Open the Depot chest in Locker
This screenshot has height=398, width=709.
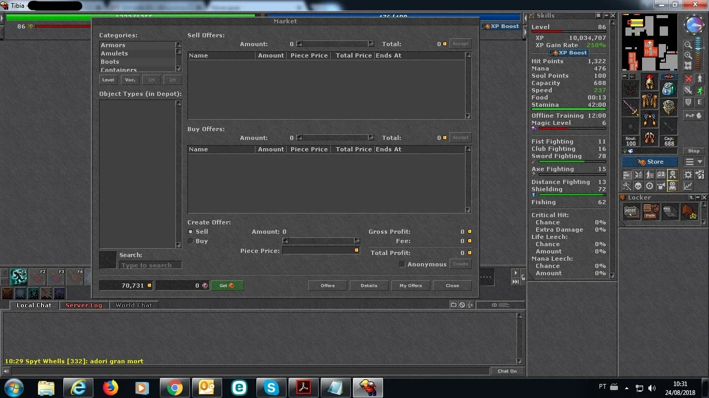coord(631,211)
